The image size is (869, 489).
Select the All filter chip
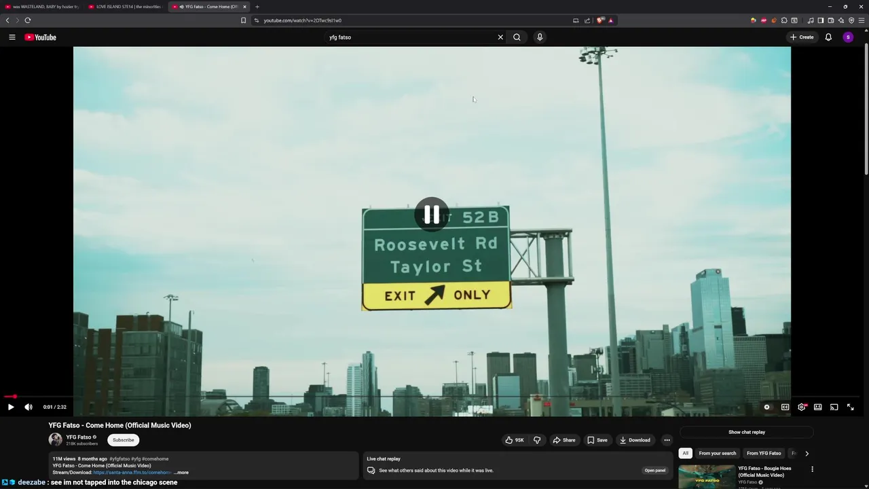click(686, 453)
